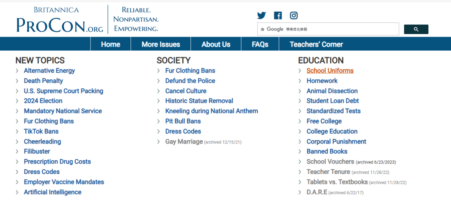Open the Twitter bird icon
Viewport: 451px width, 203px height.
click(x=261, y=15)
